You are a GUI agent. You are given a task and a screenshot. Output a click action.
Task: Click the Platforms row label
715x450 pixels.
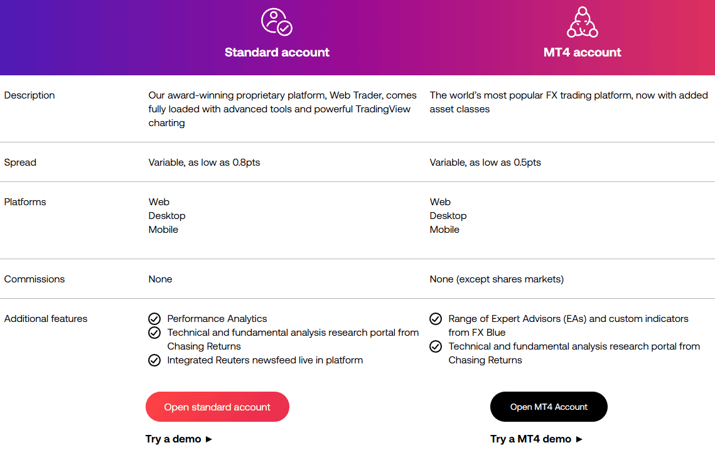pos(25,202)
